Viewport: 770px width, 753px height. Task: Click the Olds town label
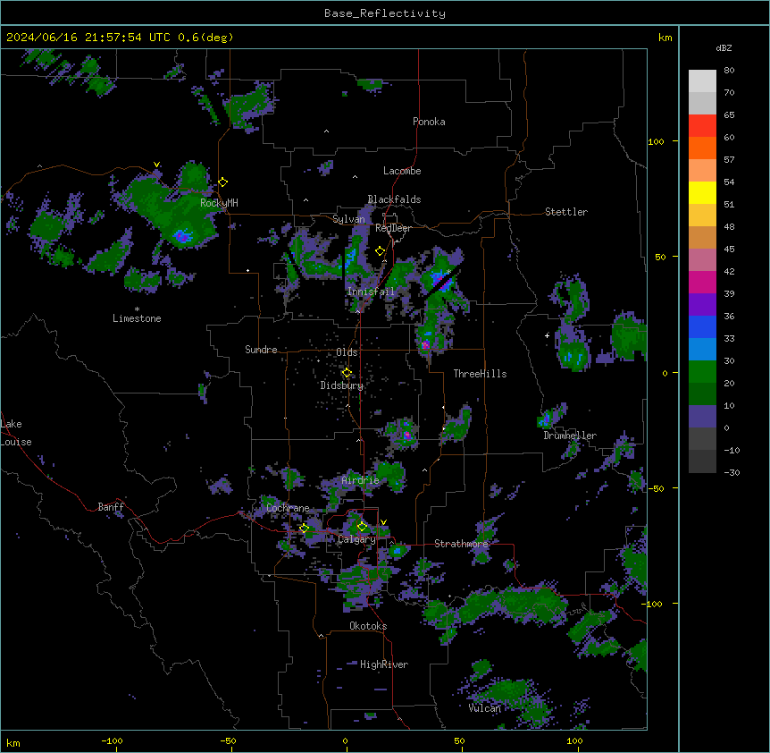pyautogui.click(x=347, y=352)
